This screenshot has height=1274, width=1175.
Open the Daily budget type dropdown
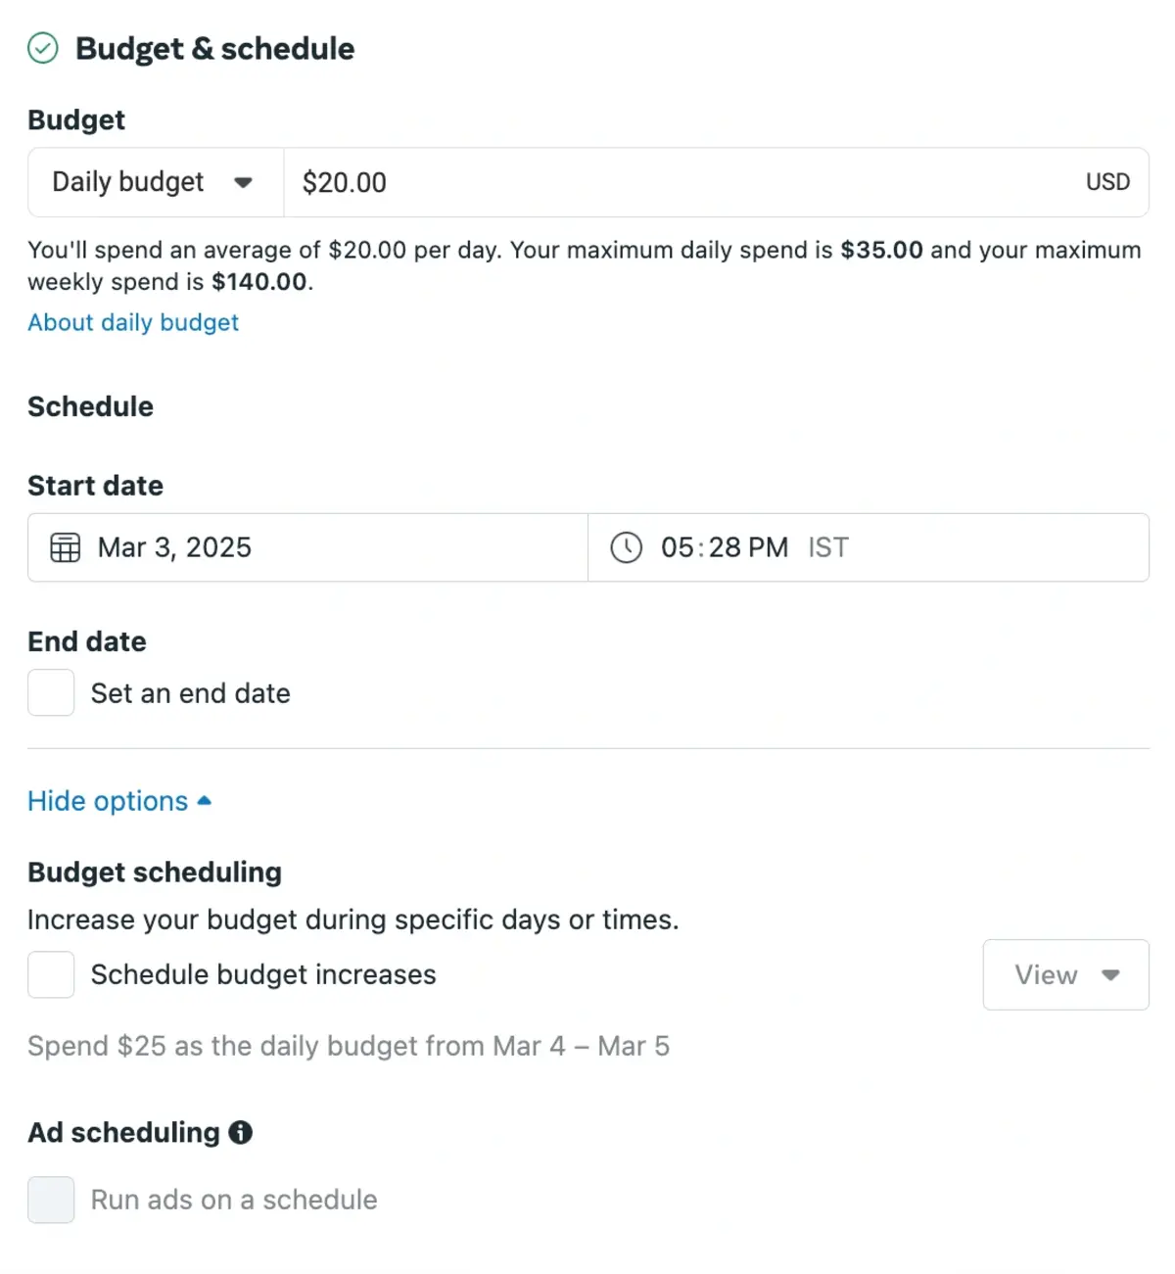(156, 182)
